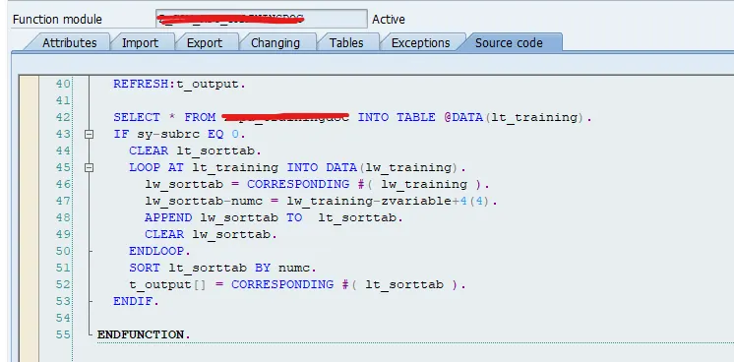Click LOOP AT keyword on line 45

click(156, 167)
